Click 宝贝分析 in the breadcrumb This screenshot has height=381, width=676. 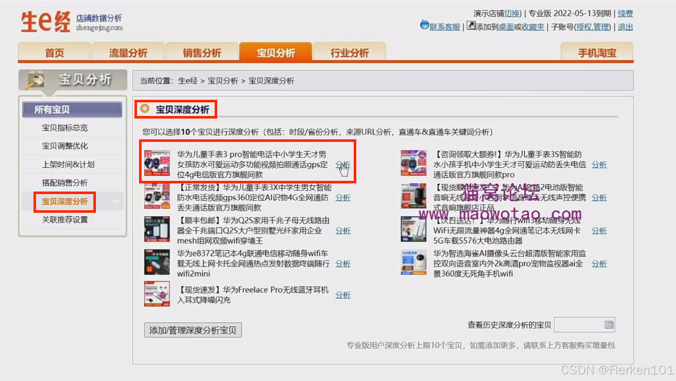click(x=223, y=81)
